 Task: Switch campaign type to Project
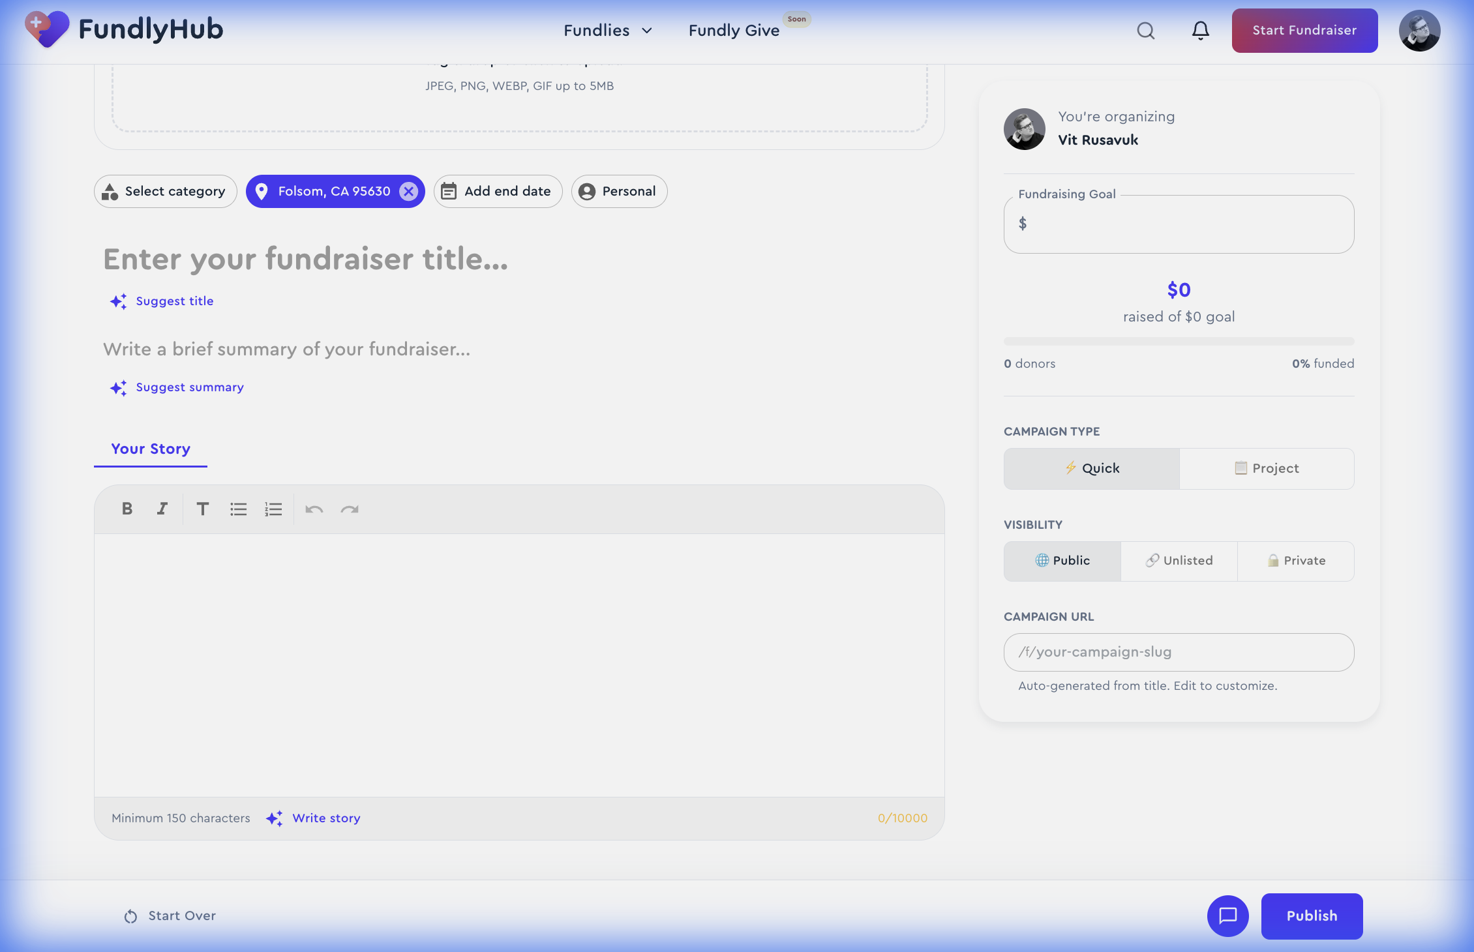point(1267,468)
